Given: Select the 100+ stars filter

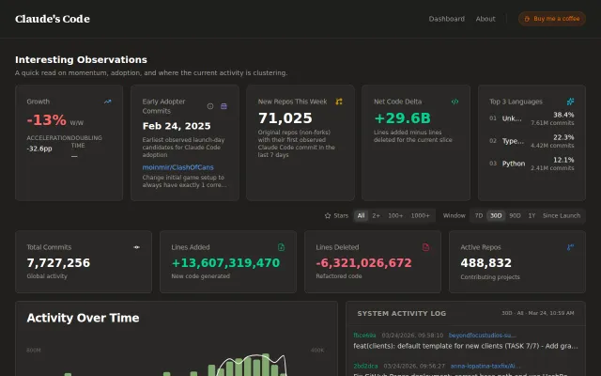Looking at the screenshot, I should (x=395, y=215).
